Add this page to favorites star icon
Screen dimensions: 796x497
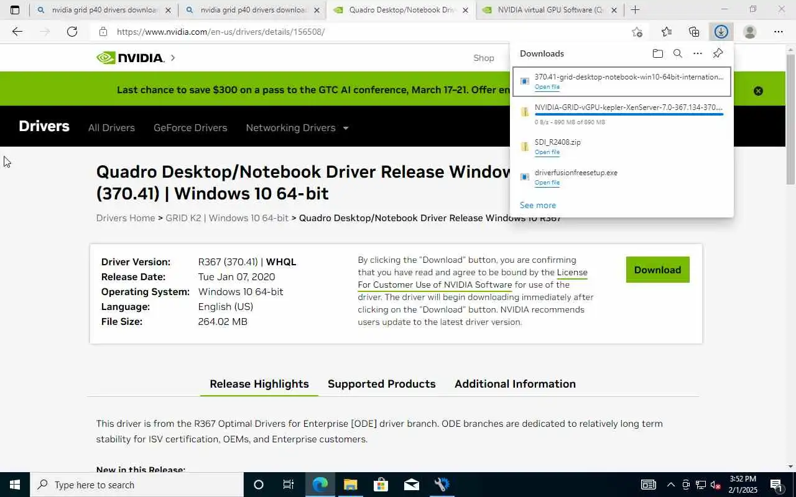pos(637,32)
